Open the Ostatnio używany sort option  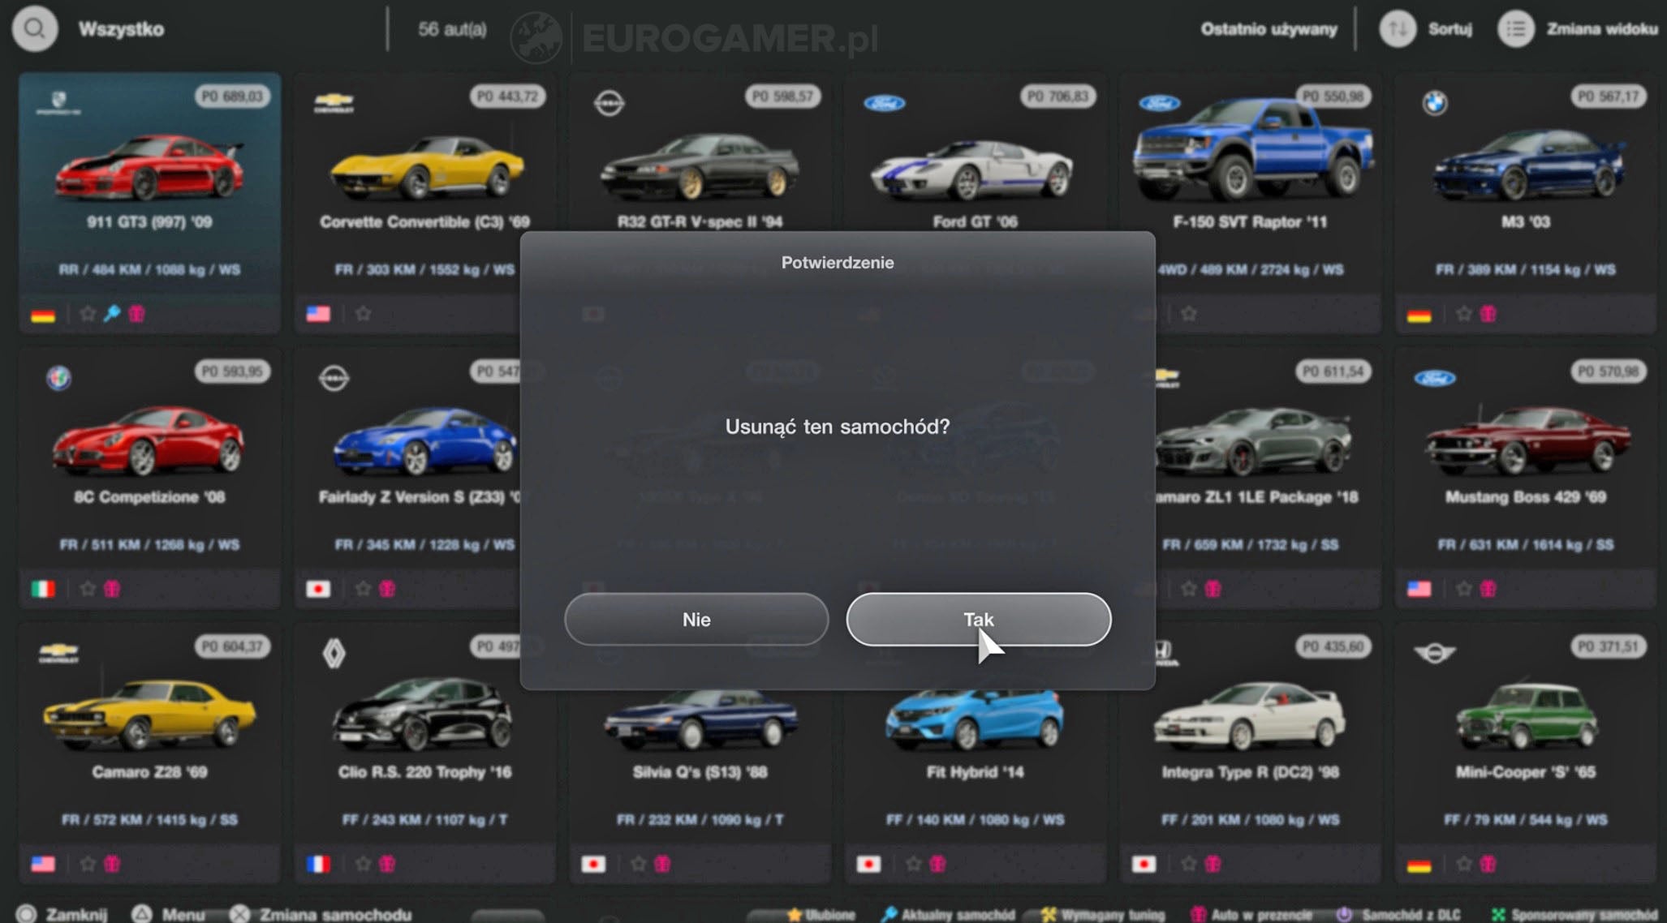click(x=1269, y=29)
